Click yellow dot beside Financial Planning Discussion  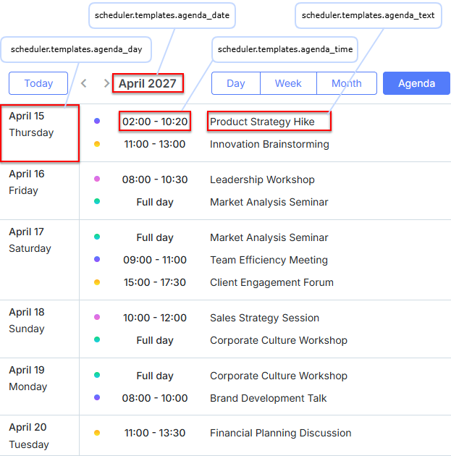click(97, 433)
